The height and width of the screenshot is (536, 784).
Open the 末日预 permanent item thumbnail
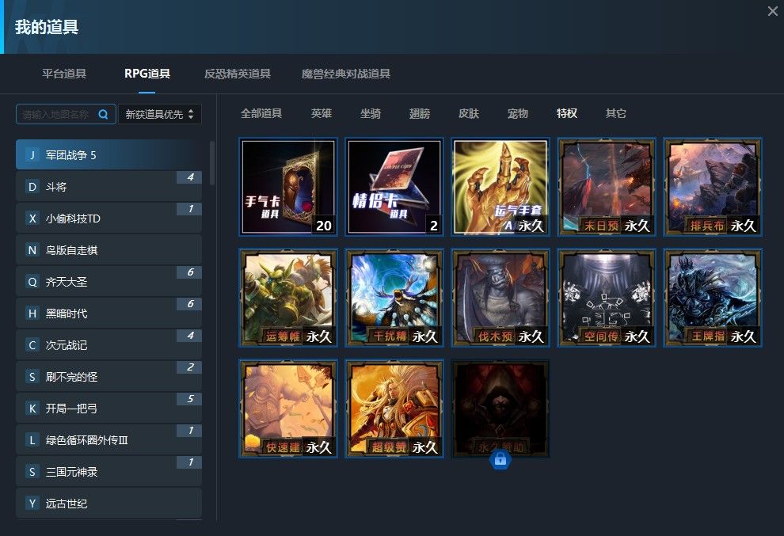coord(606,186)
